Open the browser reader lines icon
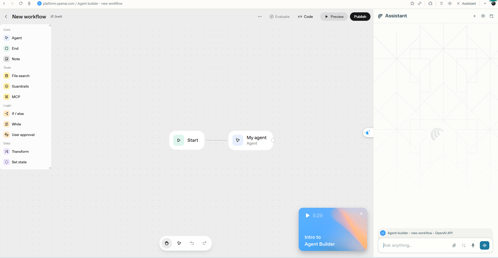Viewport: 498px width, 258px height. click(441, 3)
